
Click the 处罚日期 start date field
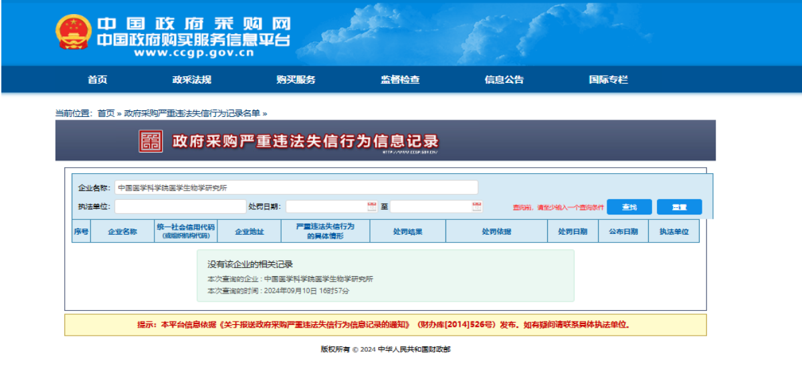point(332,207)
